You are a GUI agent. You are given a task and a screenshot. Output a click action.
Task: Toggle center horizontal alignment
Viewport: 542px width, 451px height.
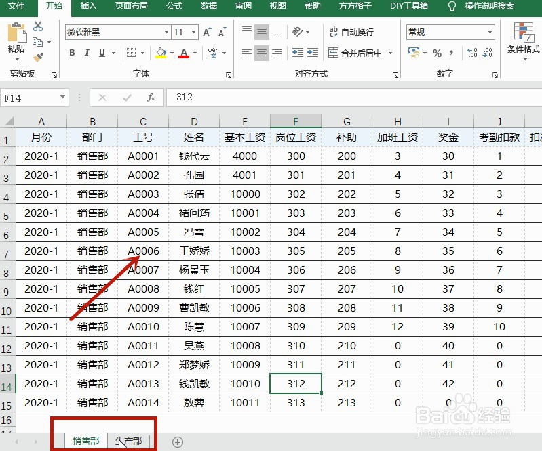coord(262,53)
